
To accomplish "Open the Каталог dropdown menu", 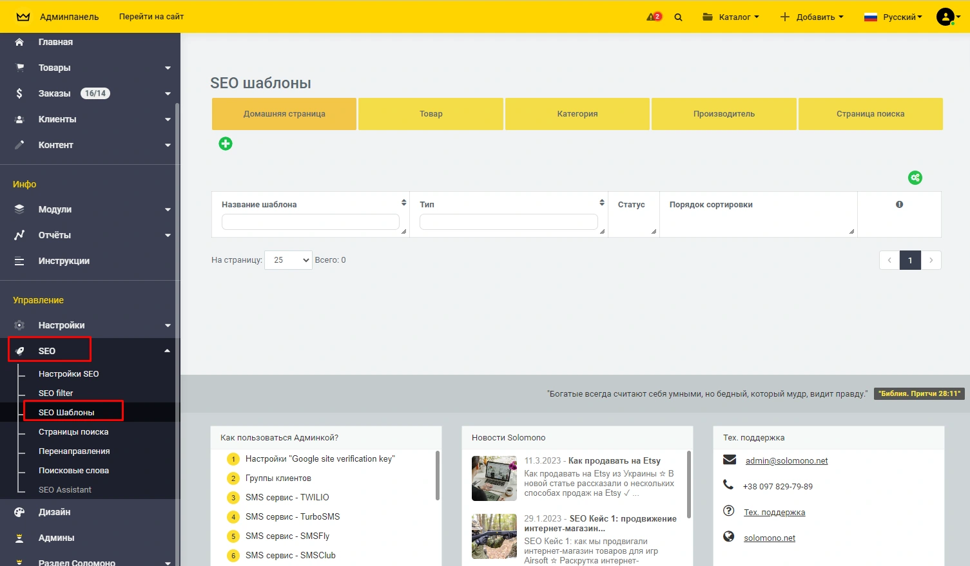I will point(731,17).
